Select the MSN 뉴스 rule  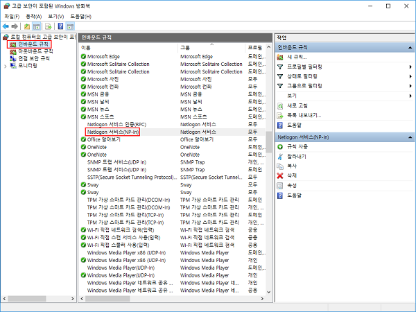pyautogui.click(x=173, y=109)
